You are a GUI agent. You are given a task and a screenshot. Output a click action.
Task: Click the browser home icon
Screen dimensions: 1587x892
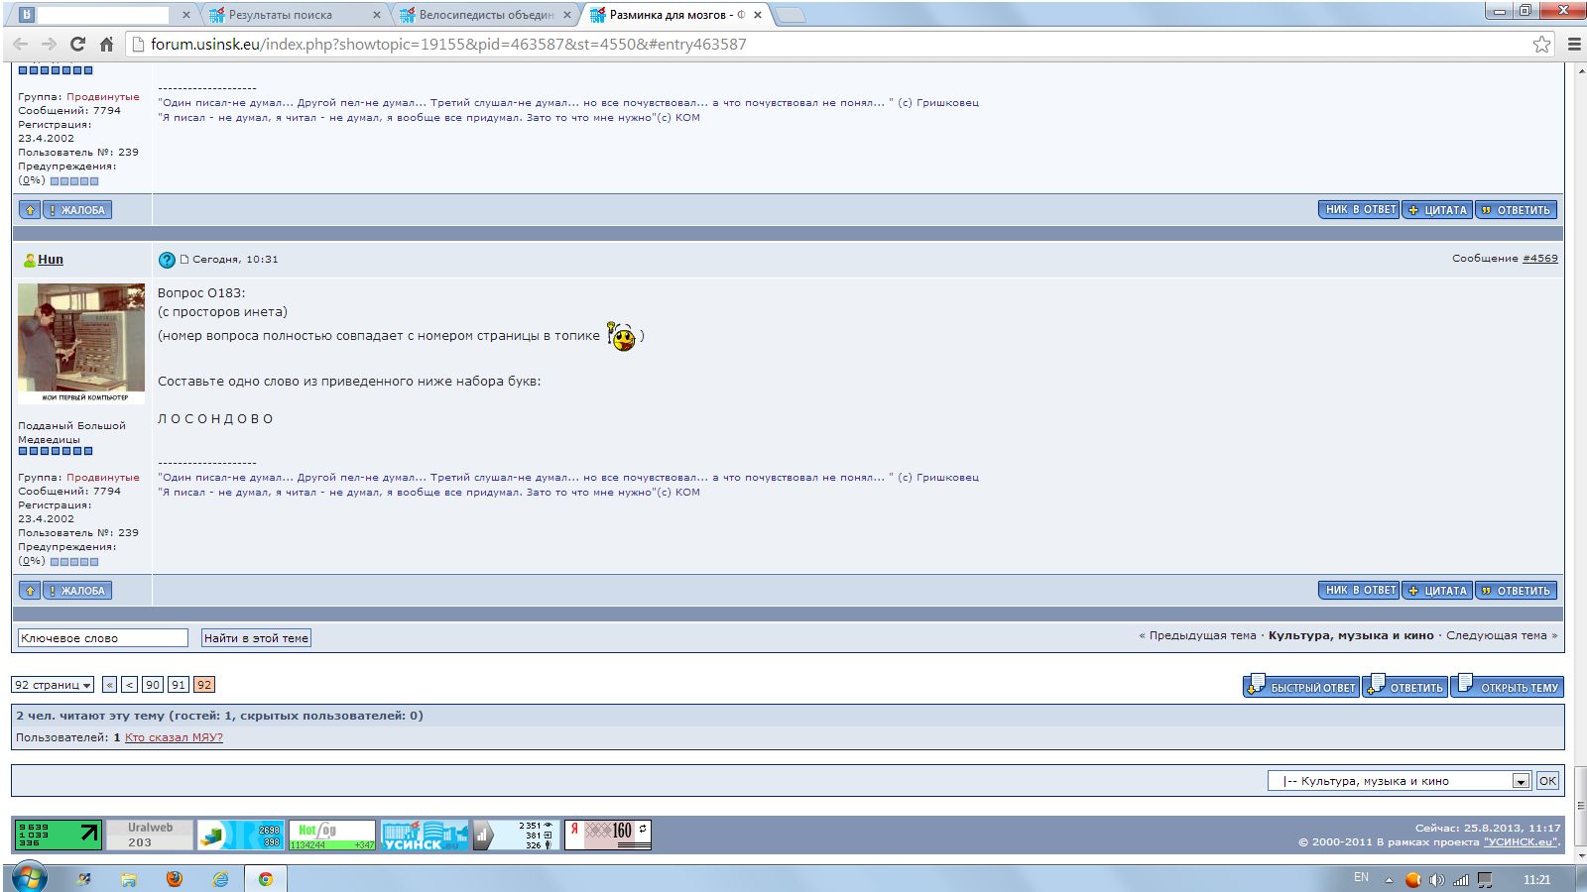106,44
